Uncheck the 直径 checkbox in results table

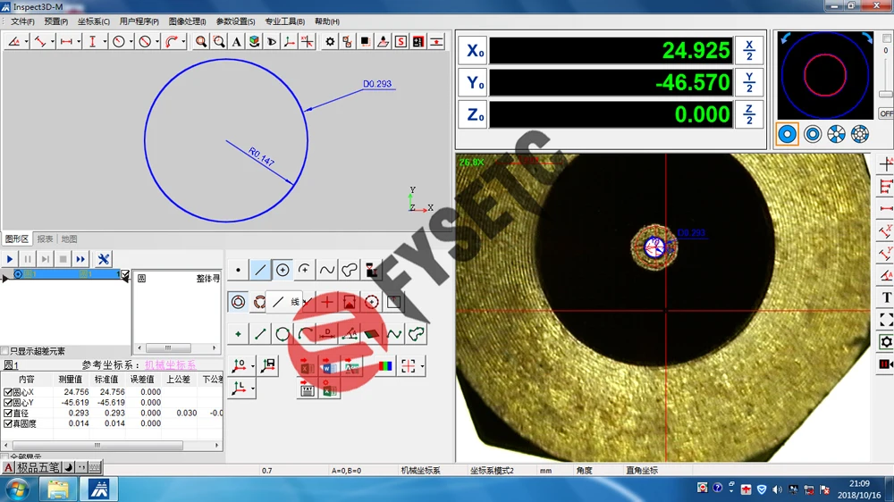tap(8, 414)
